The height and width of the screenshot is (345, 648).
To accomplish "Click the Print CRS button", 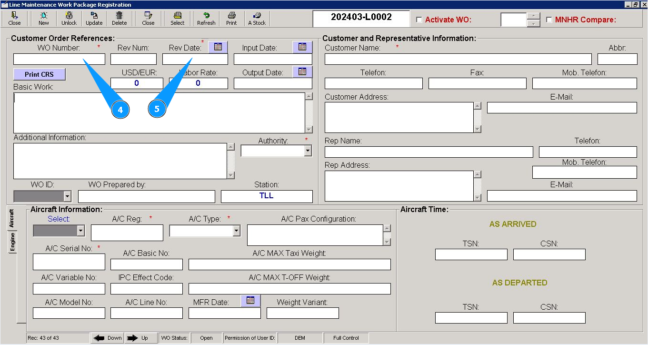I will [39, 74].
